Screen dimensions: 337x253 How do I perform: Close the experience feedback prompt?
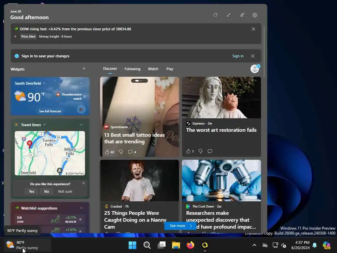pos(83,183)
